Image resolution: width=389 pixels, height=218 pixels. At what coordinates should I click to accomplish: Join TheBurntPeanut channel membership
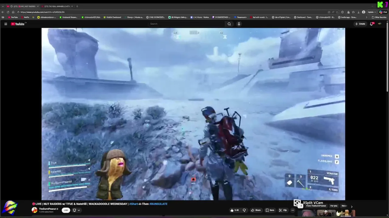click(66, 210)
